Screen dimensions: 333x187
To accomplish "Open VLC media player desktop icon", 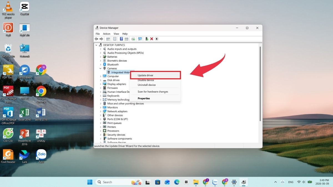I will (x=9, y=11).
